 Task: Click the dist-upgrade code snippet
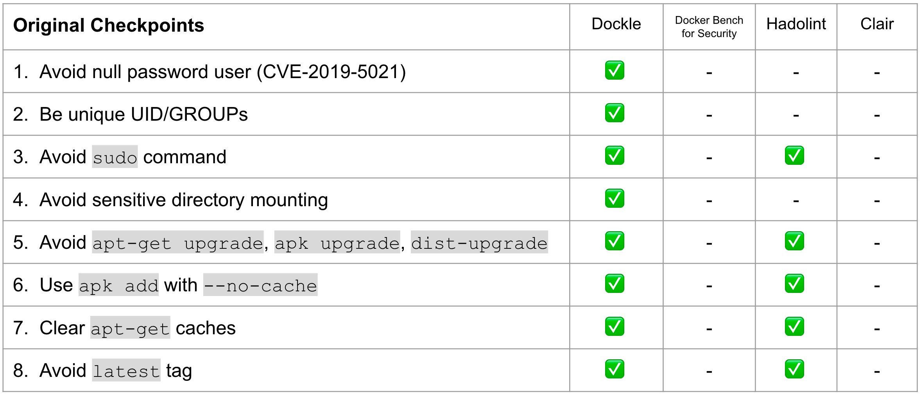pyautogui.click(x=479, y=242)
